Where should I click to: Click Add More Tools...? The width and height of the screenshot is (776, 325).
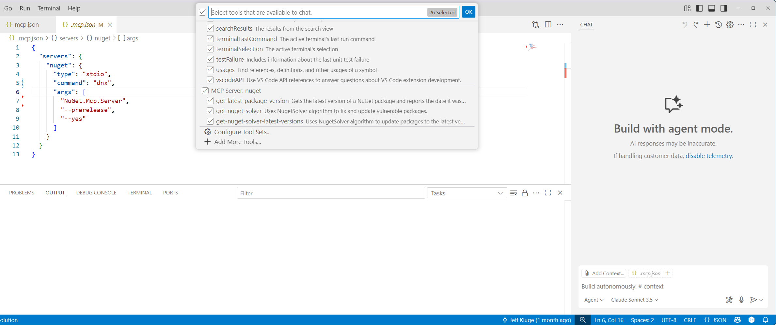[232, 142]
